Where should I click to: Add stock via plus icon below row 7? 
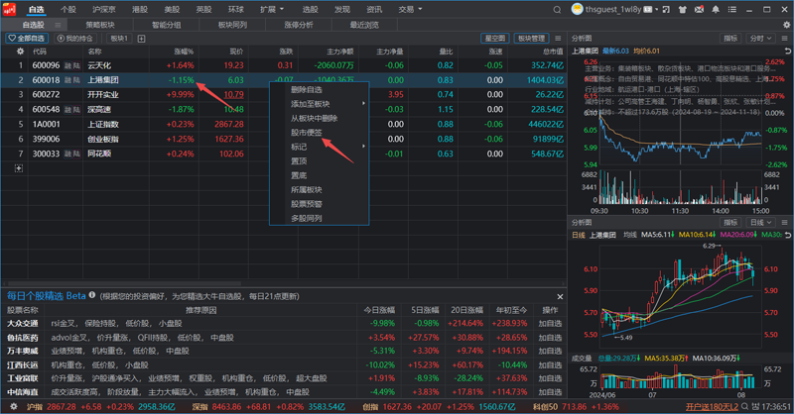(x=19, y=168)
